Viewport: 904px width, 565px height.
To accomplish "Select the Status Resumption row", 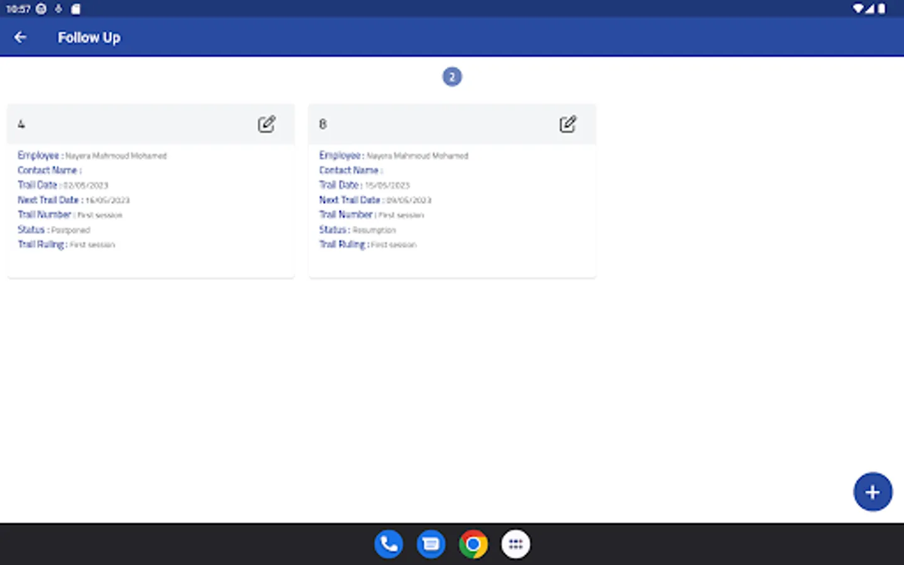I will click(x=357, y=230).
